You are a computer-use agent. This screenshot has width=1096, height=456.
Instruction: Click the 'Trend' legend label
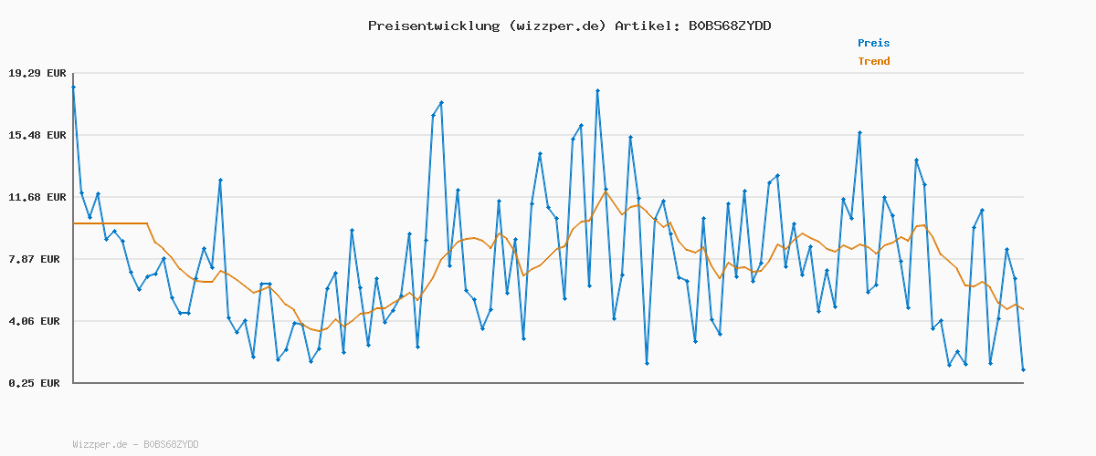pos(873,62)
